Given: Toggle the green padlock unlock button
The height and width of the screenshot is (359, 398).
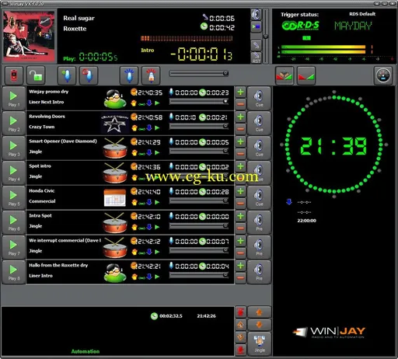Looking at the screenshot, I should [36, 75].
